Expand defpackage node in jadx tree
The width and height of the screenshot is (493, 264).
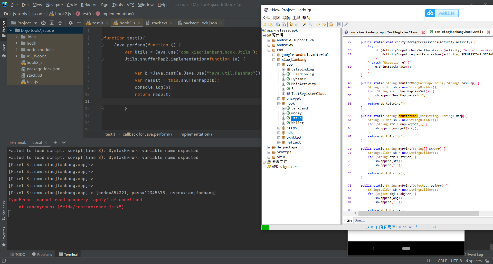269,147
